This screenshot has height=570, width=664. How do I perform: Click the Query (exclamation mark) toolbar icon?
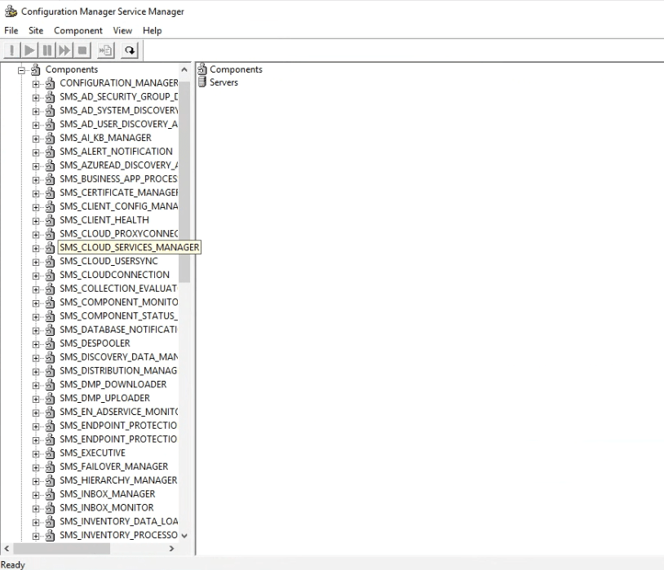click(12, 51)
